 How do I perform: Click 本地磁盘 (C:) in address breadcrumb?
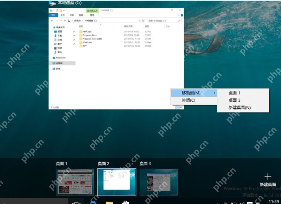[91, 21]
